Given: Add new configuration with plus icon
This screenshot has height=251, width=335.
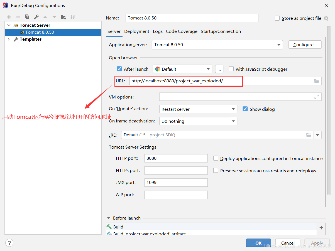Looking at the screenshot, I should (x=9, y=17).
